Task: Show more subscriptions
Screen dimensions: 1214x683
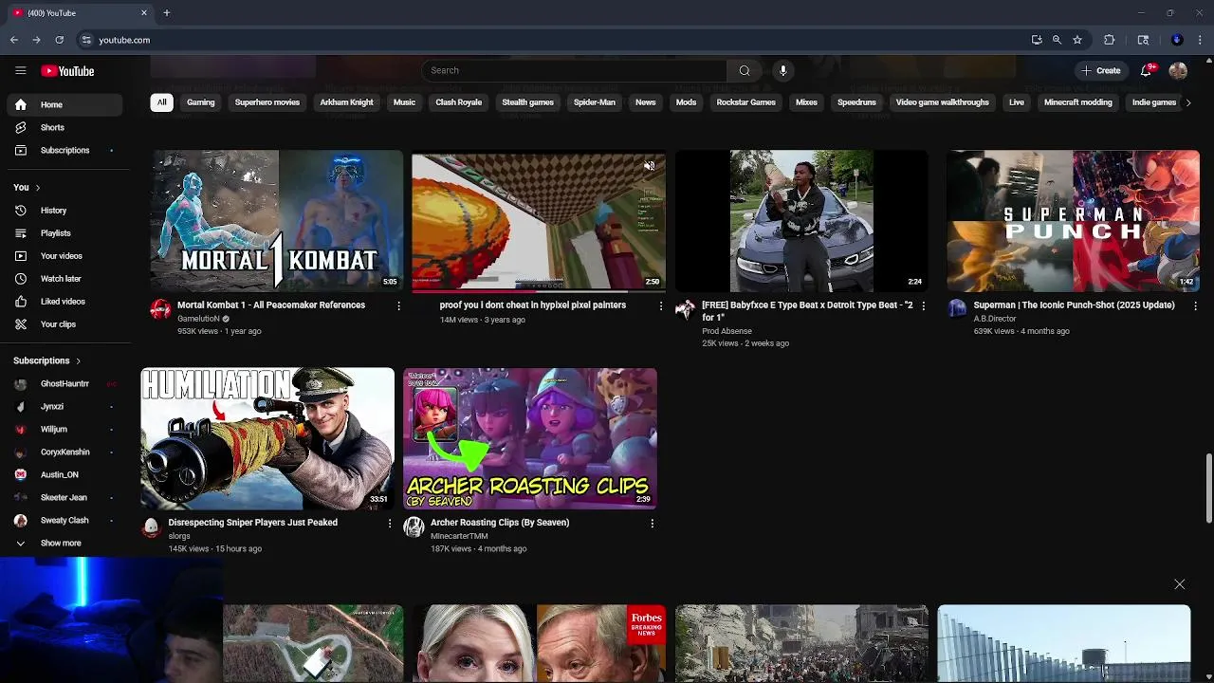Action: [x=62, y=544]
